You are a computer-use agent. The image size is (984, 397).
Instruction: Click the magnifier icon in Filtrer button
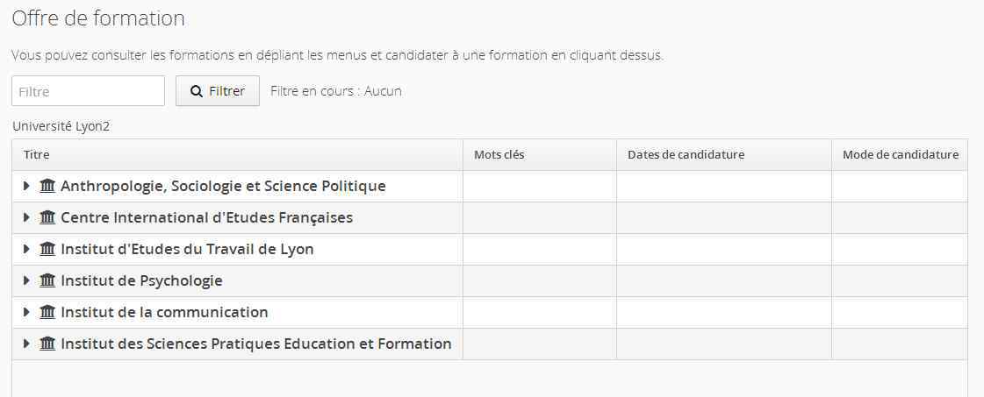click(x=197, y=91)
